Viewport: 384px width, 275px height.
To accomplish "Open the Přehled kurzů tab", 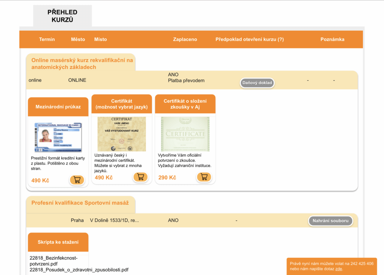I will [62, 16].
